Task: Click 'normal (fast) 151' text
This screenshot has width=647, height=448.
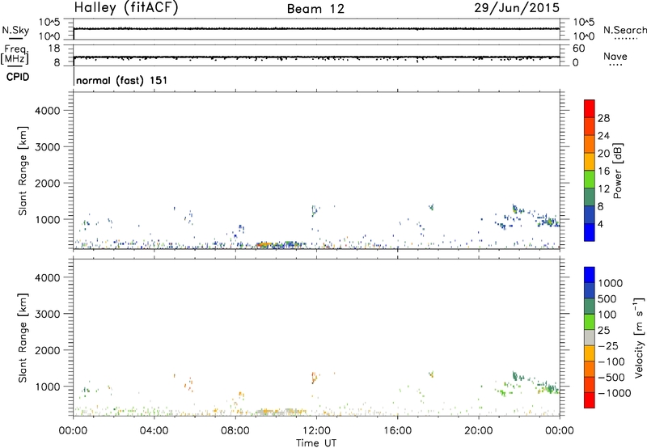Action: [x=122, y=80]
